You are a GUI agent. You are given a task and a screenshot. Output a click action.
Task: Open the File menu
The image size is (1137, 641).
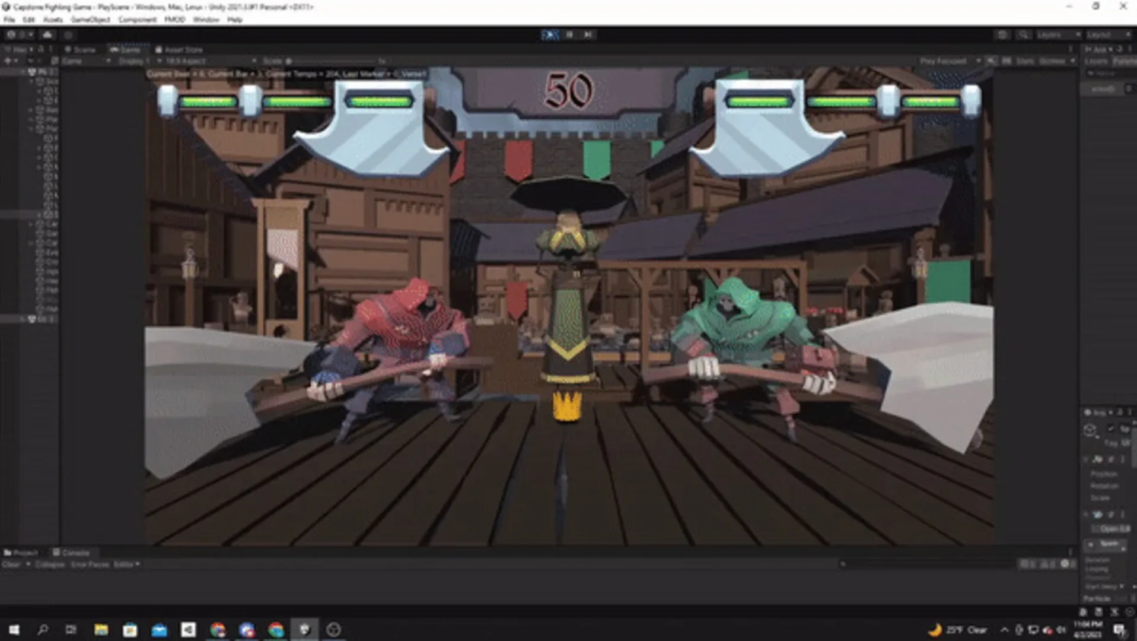9,20
